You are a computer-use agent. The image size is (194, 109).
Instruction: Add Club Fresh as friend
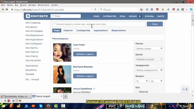coord(85,54)
